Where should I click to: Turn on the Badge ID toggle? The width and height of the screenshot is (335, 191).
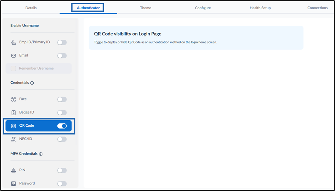point(62,113)
